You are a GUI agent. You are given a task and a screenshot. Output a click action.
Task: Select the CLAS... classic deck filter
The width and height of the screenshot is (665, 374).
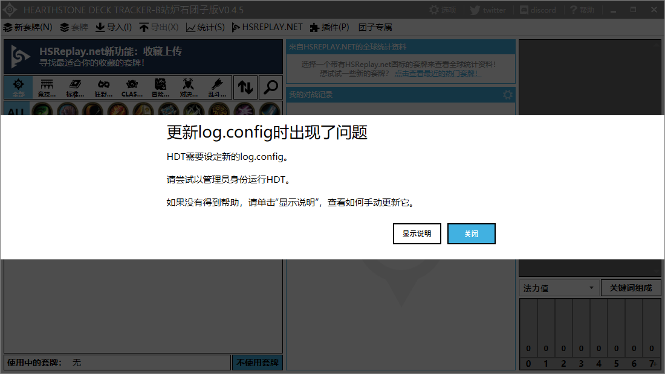coord(132,87)
